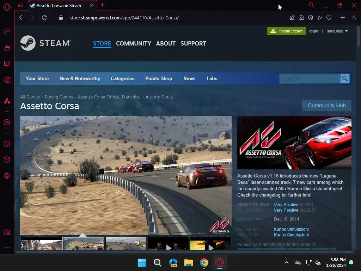Open the Twitch sidebar panel
This screenshot has height=271, width=361.
7,64
